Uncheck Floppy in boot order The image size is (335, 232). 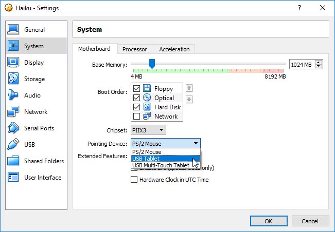pyautogui.click(x=136, y=89)
